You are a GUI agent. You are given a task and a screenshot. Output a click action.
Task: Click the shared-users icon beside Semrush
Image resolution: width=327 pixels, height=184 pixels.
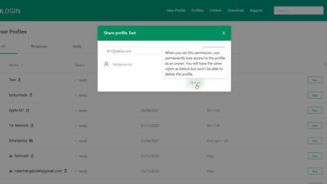11,156
